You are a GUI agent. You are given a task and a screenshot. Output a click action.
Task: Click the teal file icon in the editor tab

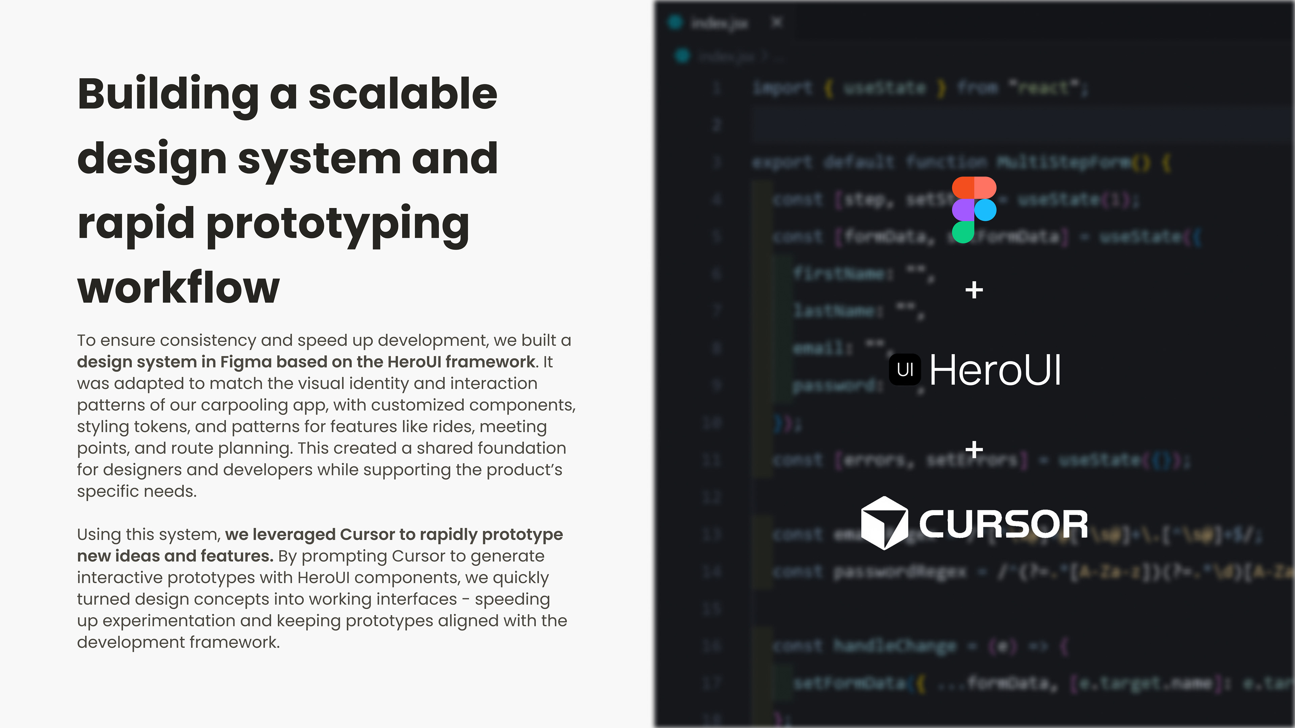(x=675, y=22)
